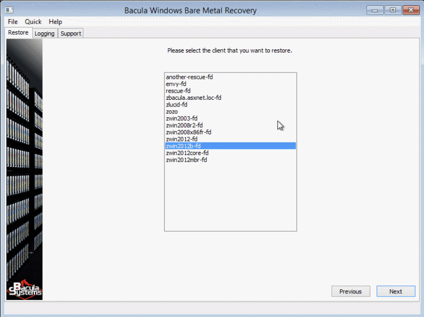The height and width of the screenshot is (317, 424).
Task: Switch to the Support tab
Action: point(71,33)
